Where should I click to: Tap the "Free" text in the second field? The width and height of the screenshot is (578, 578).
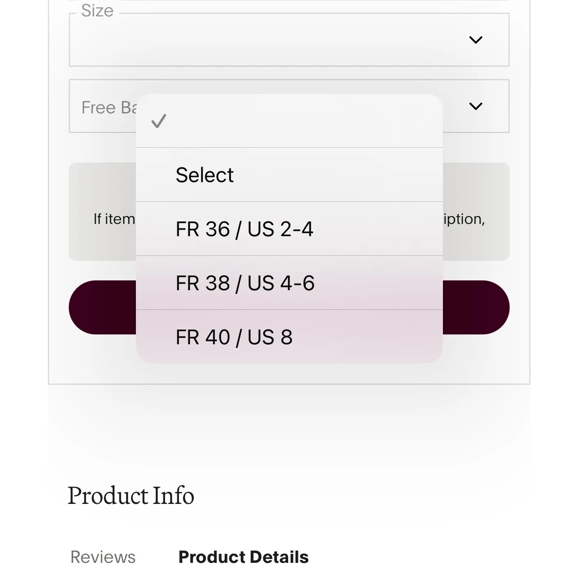point(98,108)
